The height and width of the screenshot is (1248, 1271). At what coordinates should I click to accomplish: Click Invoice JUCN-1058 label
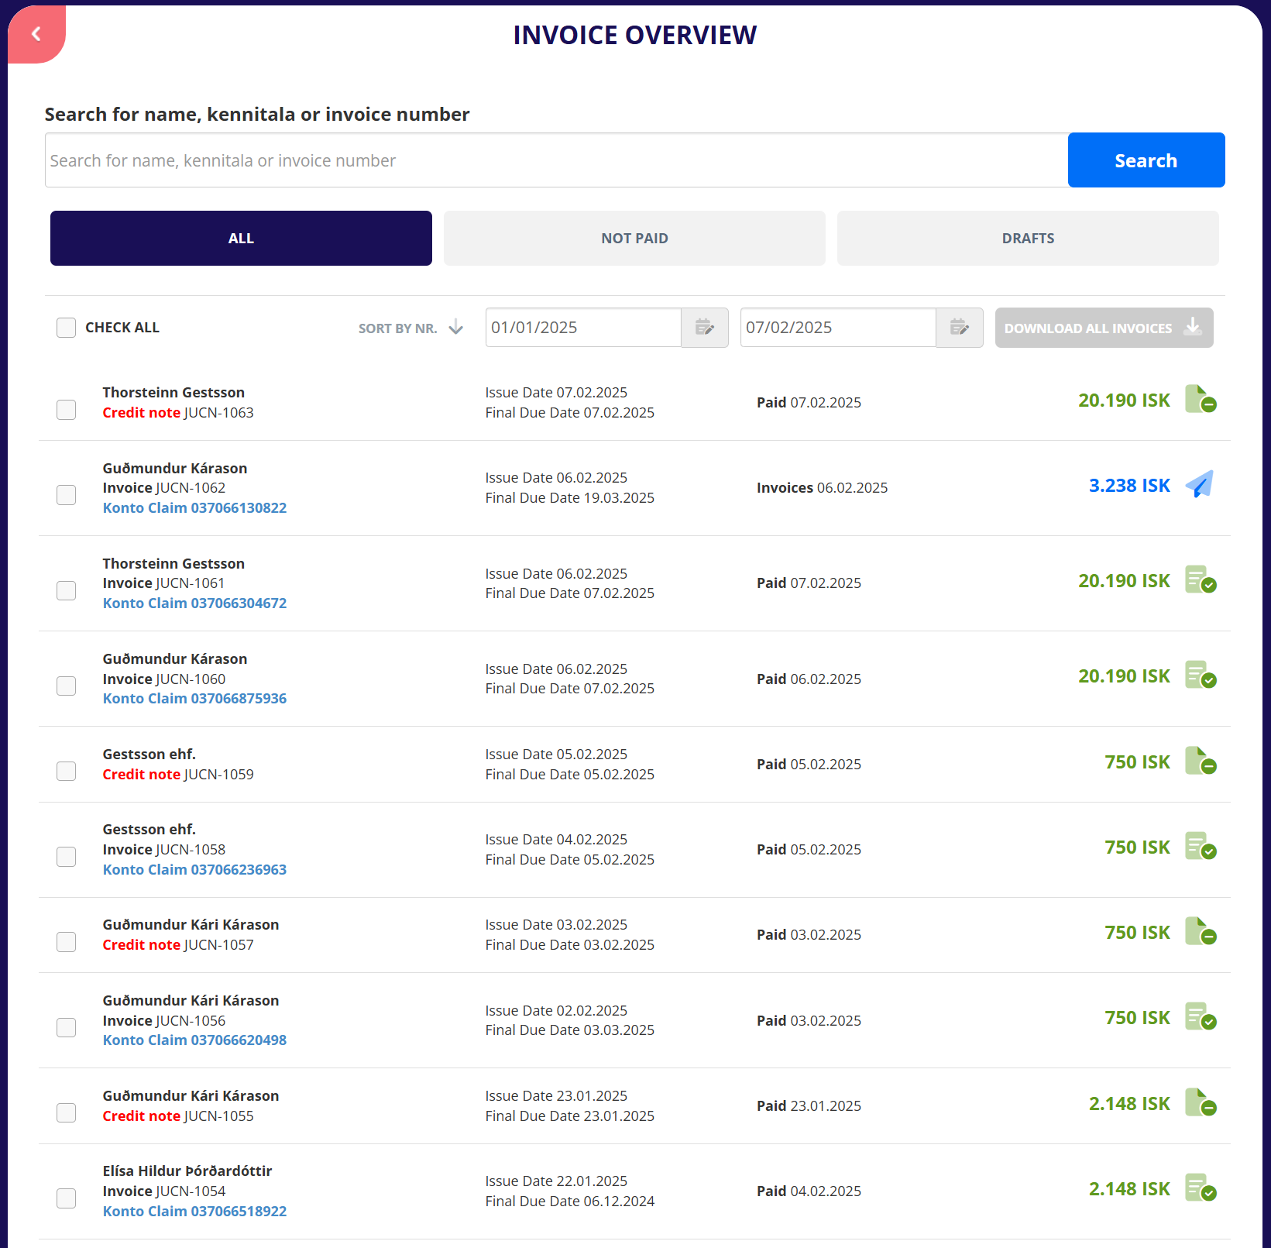coord(164,850)
